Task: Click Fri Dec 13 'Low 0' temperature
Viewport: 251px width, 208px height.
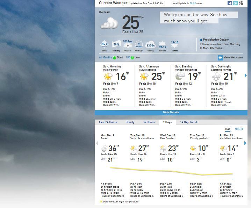Action: (226, 160)
